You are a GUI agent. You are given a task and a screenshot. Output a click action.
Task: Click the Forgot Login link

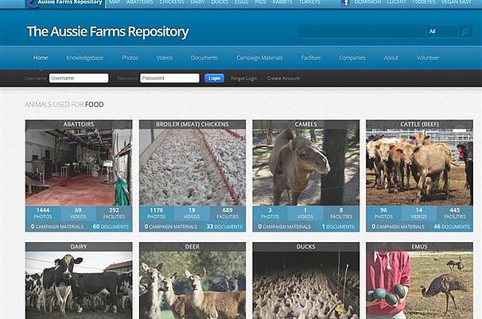(244, 79)
